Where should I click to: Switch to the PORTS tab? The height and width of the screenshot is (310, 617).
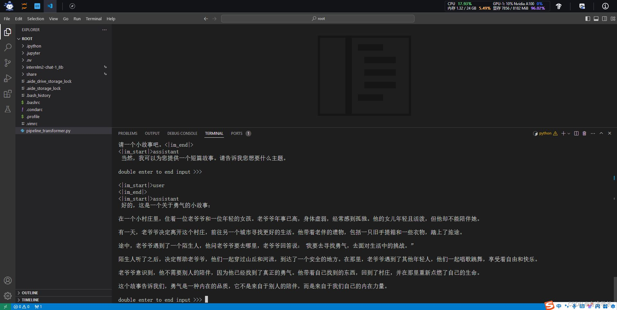coord(237,133)
